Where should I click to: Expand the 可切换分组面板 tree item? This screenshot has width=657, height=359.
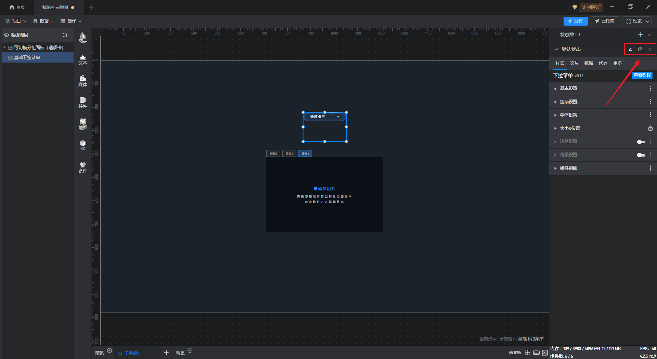click(x=4, y=48)
